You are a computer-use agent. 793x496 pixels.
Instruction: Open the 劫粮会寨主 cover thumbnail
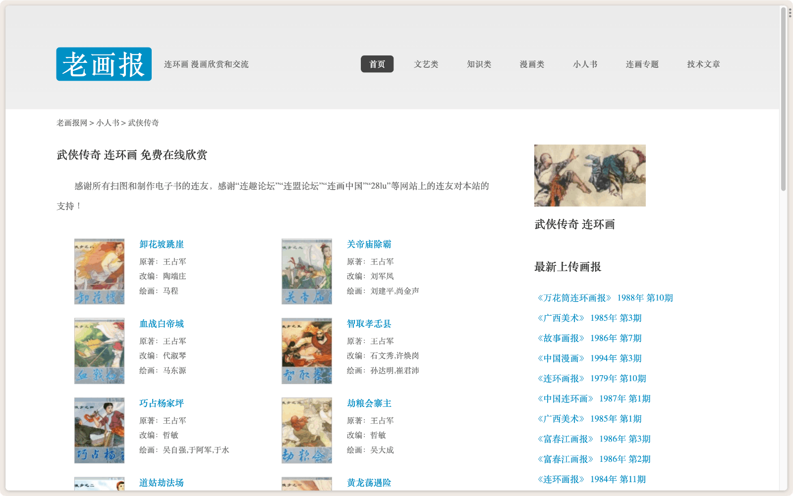(x=306, y=430)
